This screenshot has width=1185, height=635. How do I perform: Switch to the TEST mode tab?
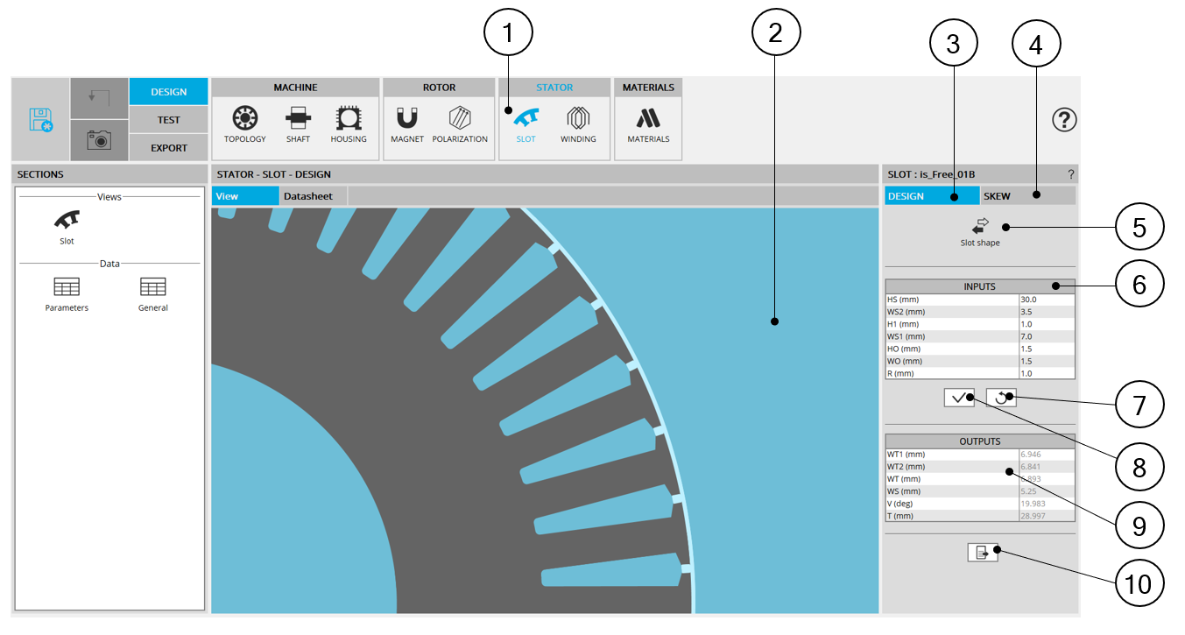point(168,120)
